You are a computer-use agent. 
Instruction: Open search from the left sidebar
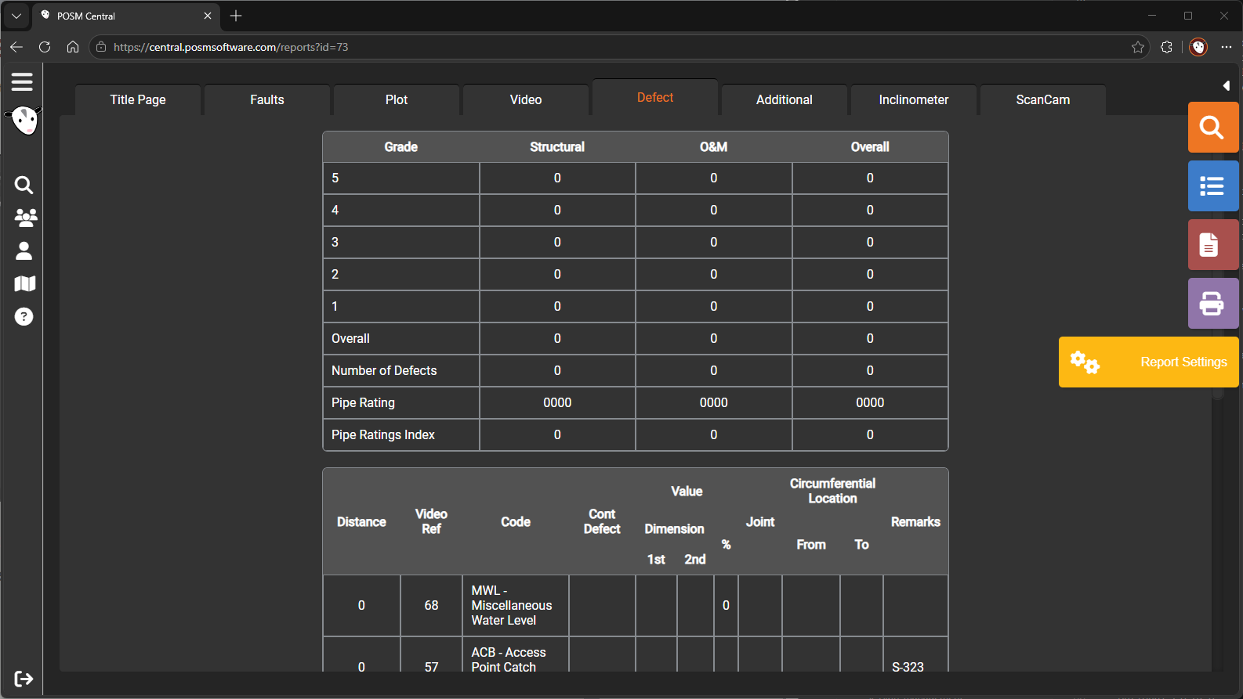24,185
